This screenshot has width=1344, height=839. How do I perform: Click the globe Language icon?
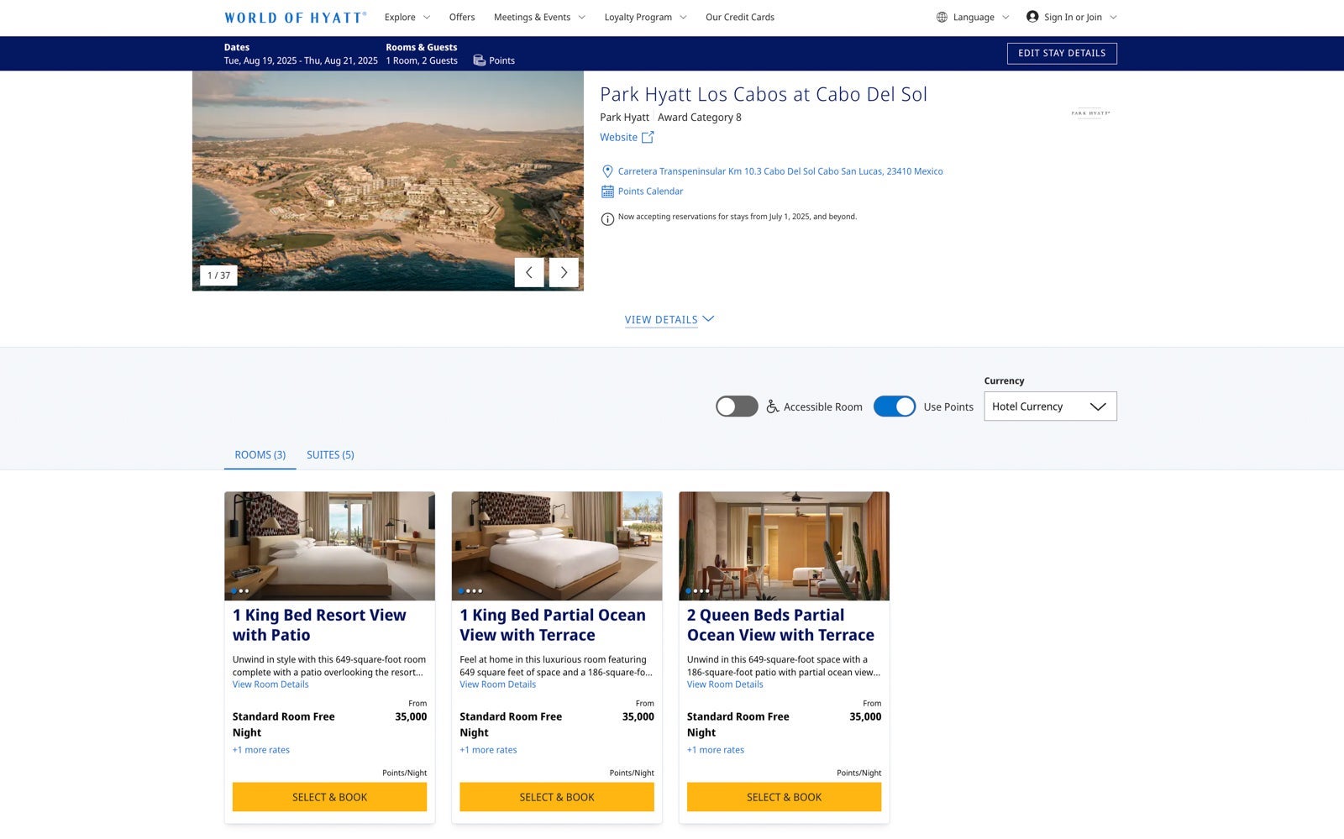click(x=942, y=17)
